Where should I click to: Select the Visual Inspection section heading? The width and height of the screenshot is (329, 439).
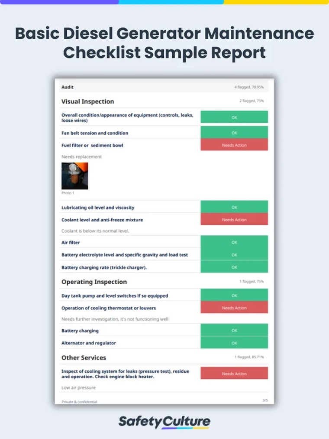(x=88, y=101)
